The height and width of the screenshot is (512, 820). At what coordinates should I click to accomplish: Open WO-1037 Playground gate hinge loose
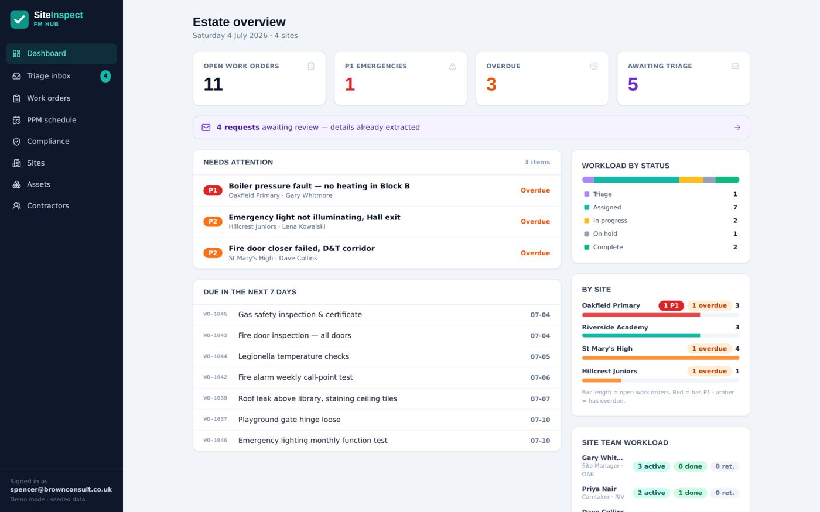pyautogui.click(x=377, y=420)
